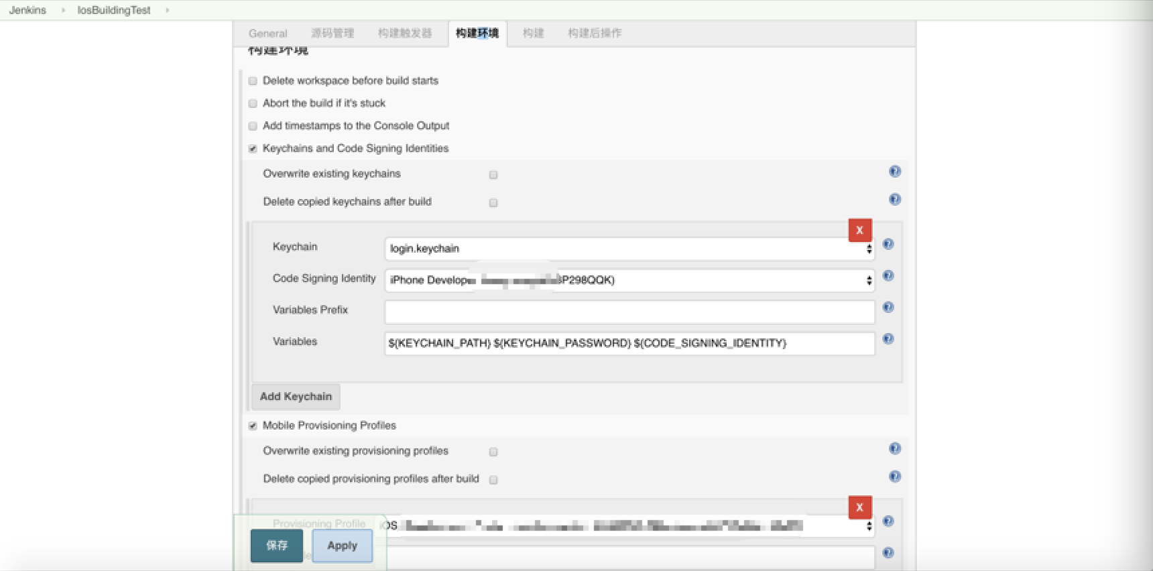Click into the Variables Prefix field
Screen dimensions: 1153x571
(x=629, y=312)
